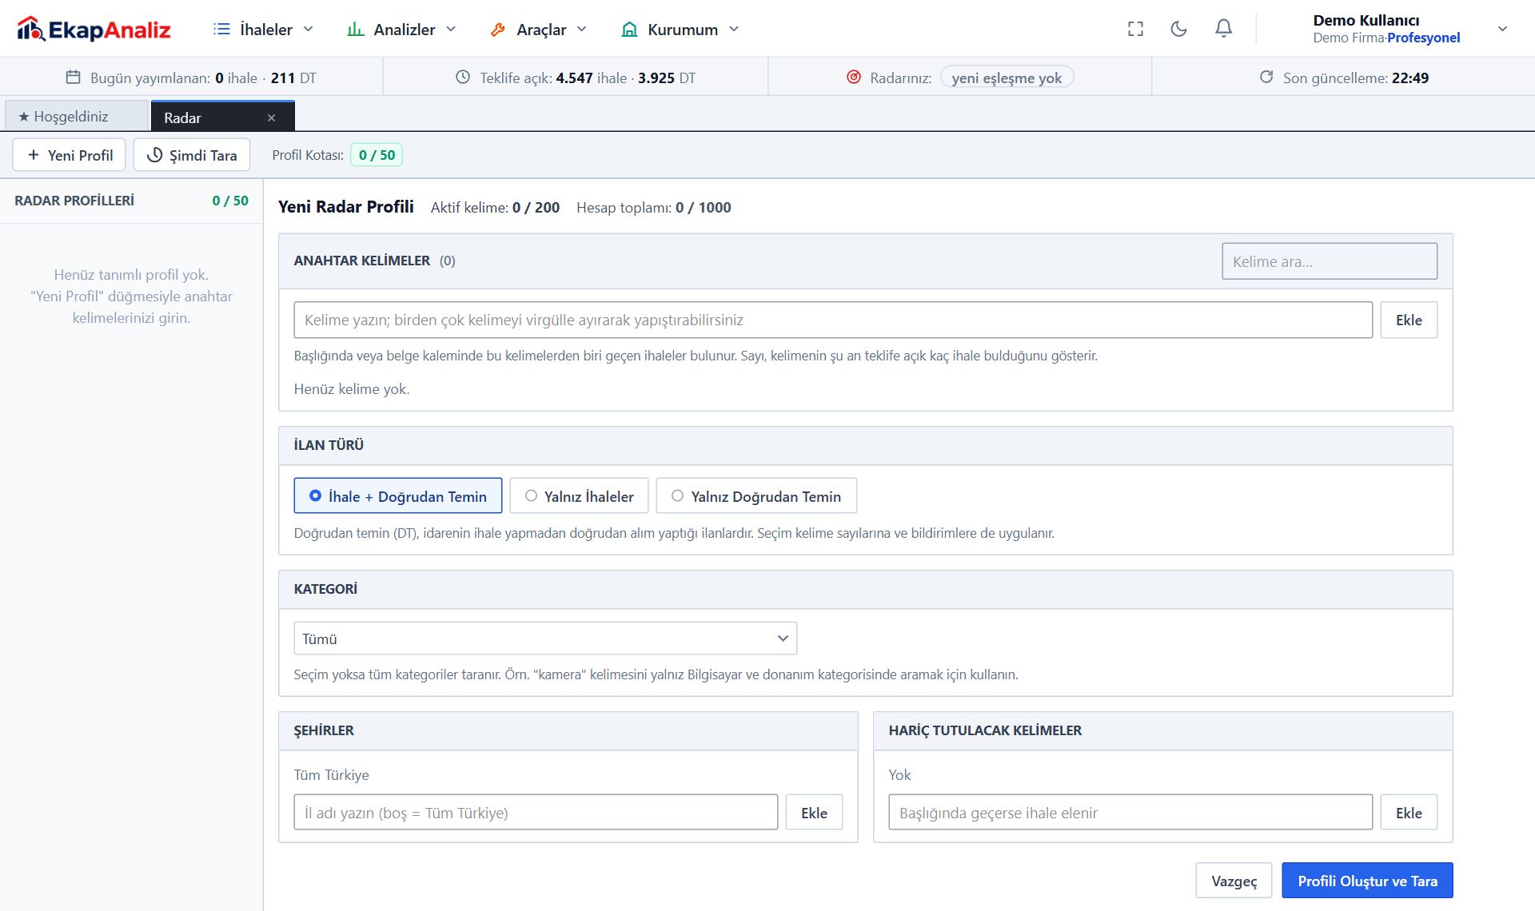The image size is (1535, 911).
Task: Select İhale + Doğrudan Temin option
Action: coord(398,496)
